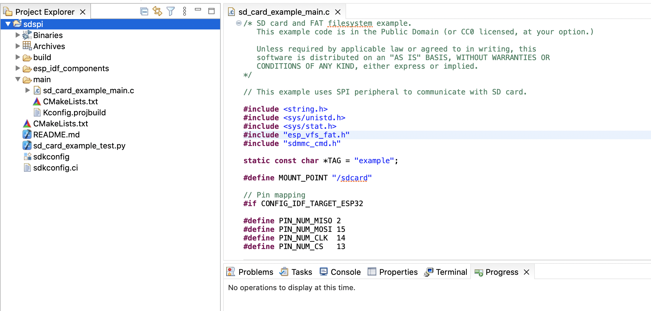
Task: Toggle Link with Editor in Project Explorer
Action: (157, 11)
